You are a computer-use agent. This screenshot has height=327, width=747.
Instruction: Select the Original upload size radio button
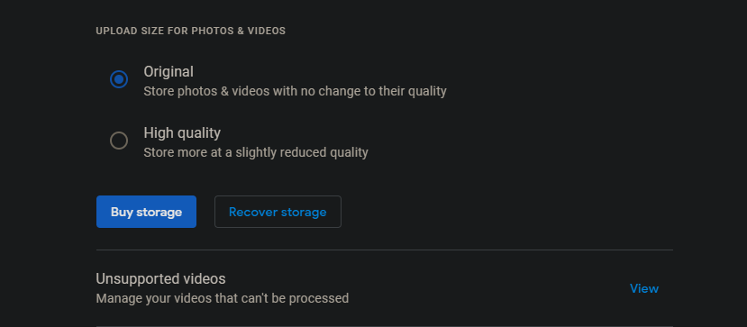119,79
